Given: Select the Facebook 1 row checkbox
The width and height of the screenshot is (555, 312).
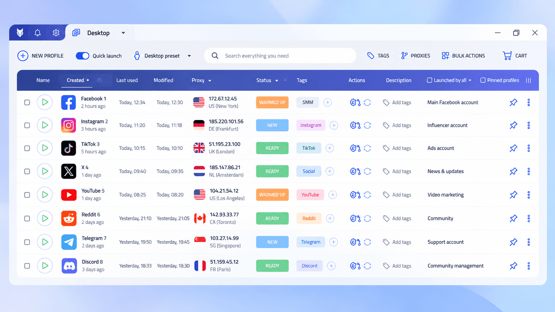Looking at the screenshot, I should [27, 102].
